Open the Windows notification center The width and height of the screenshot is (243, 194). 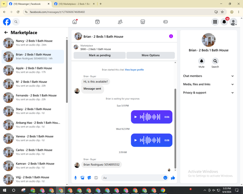[237, 190]
